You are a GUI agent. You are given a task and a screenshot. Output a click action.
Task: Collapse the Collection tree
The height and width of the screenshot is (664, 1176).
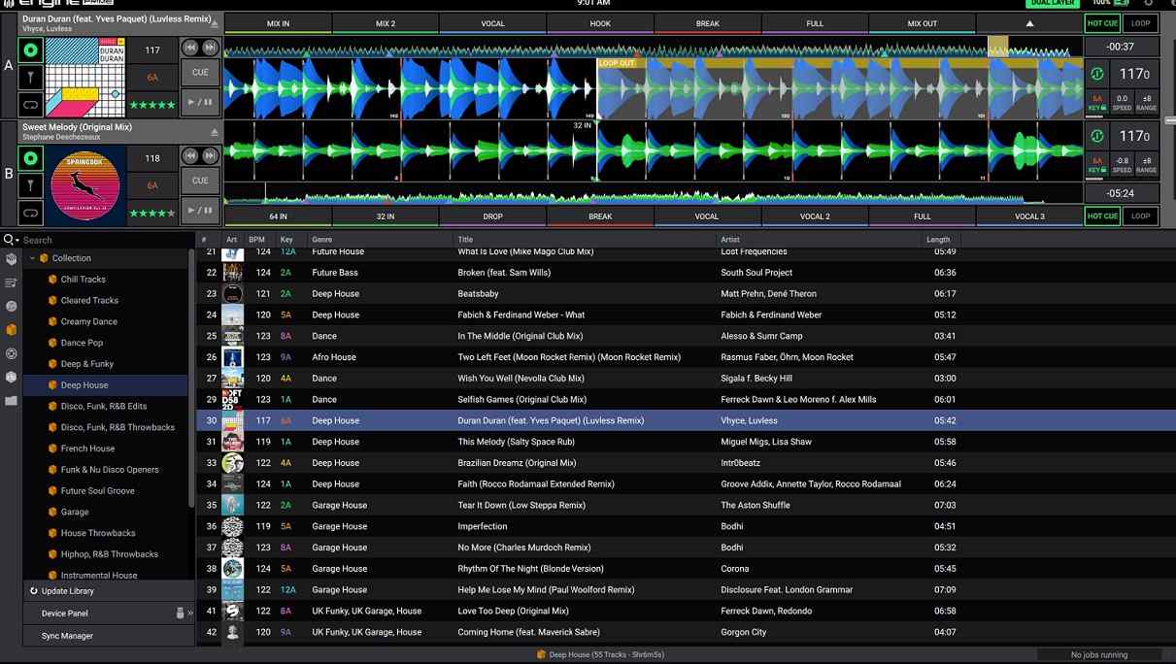click(x=32, y=258)
